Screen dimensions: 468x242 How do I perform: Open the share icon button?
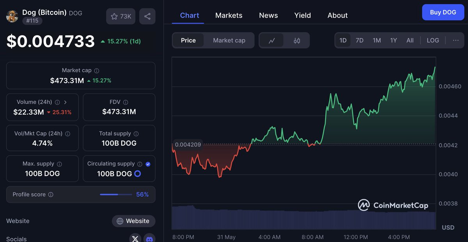pyautogui.click(x=147, y=16)
